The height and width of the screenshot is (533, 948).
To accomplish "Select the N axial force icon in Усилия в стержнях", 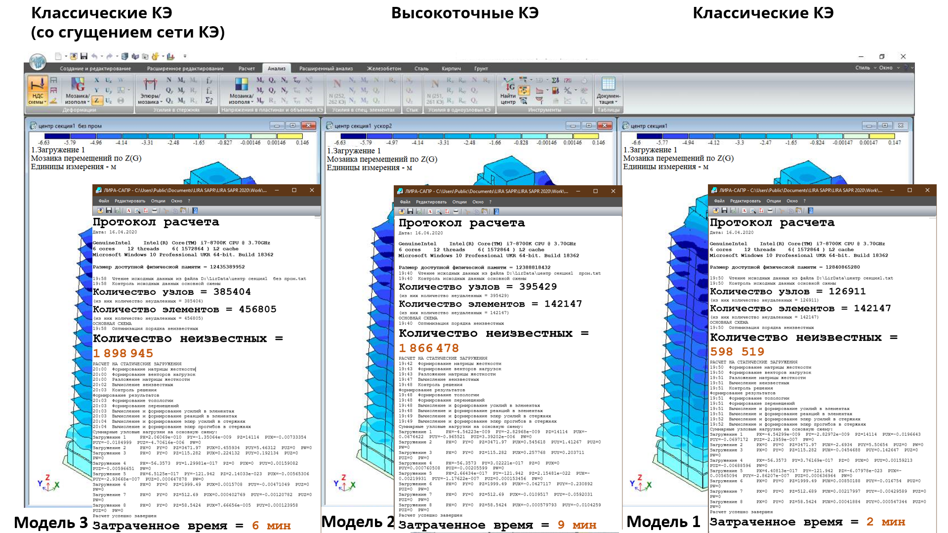I will click(x=169, y=80).
